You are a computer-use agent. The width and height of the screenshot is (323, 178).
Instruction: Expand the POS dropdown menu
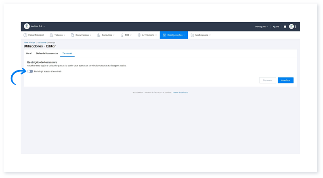click(126, 35)
